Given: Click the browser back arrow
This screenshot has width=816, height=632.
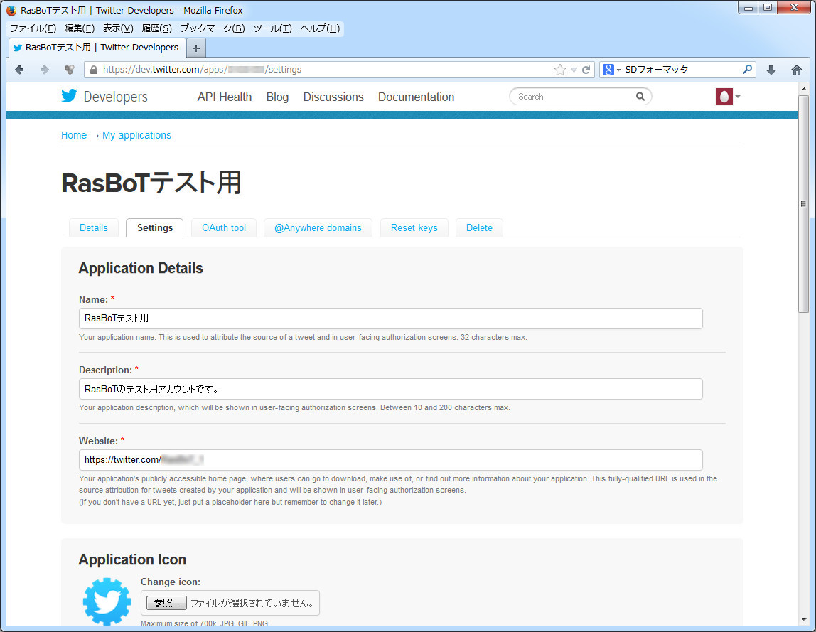Looking at the screenshot, I should 20,70.
